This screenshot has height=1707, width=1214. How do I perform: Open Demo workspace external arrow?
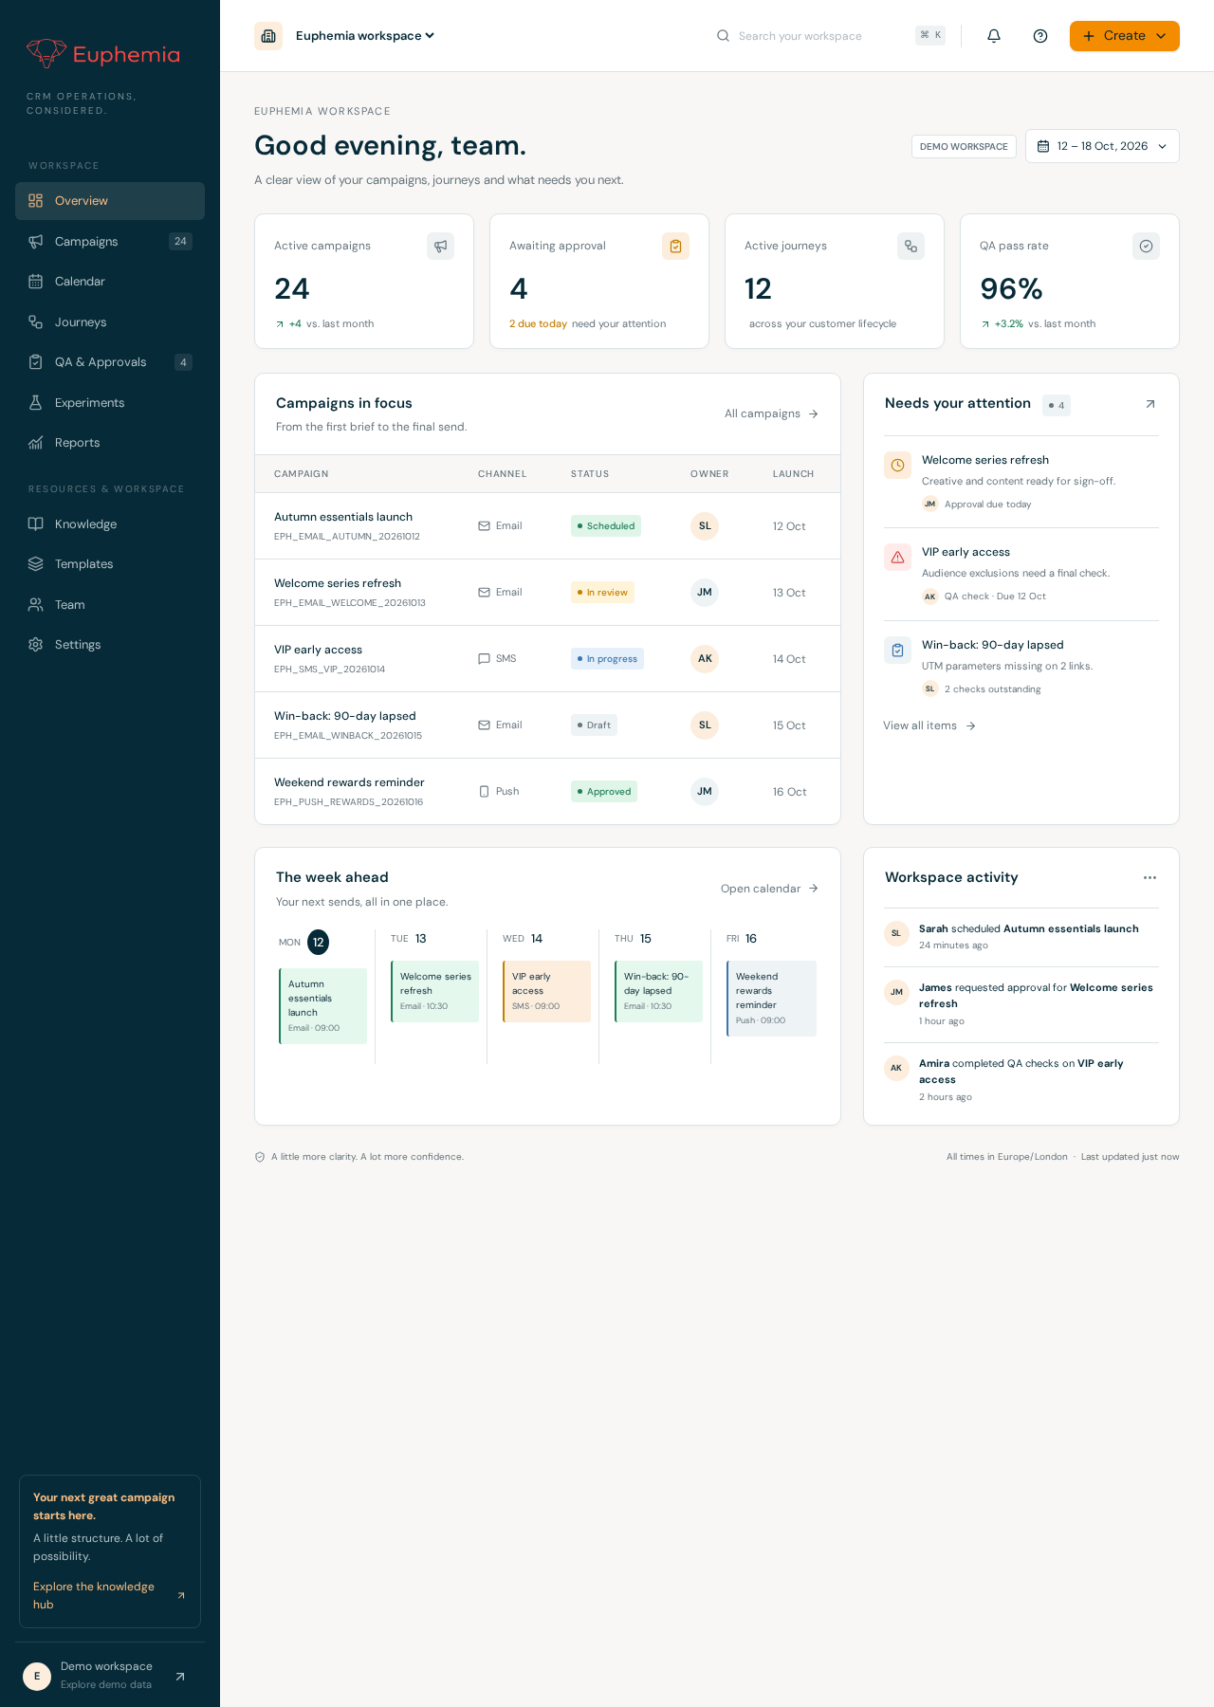coord(180,1677)
